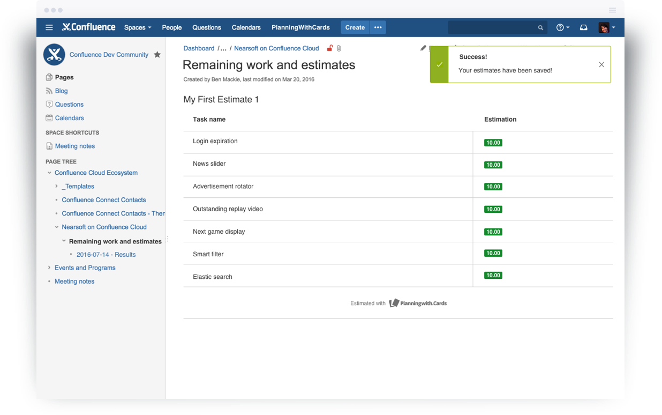662x415 pixels.
Task: Open Confluence Connect Contacts page
Action: pos(104,200)
